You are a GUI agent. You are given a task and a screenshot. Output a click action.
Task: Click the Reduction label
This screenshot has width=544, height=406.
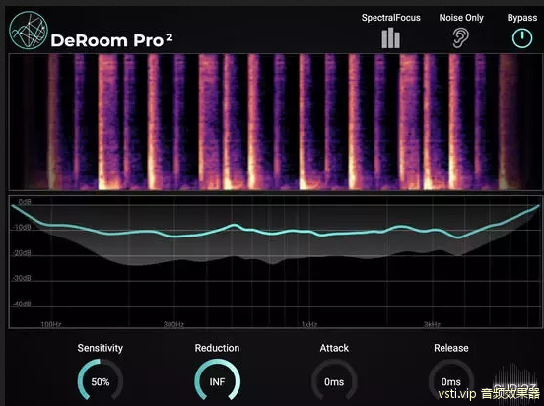pyautogui.click(x=217, y=348)
